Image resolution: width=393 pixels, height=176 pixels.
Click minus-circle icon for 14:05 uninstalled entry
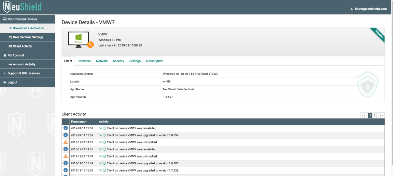[x=104, y=142]
